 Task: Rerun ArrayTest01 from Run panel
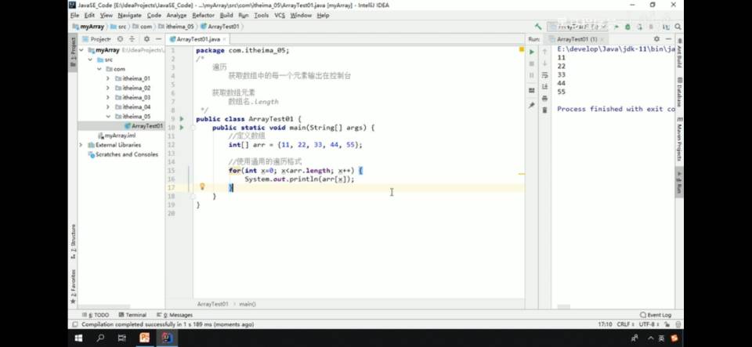[x=531, y=51]
